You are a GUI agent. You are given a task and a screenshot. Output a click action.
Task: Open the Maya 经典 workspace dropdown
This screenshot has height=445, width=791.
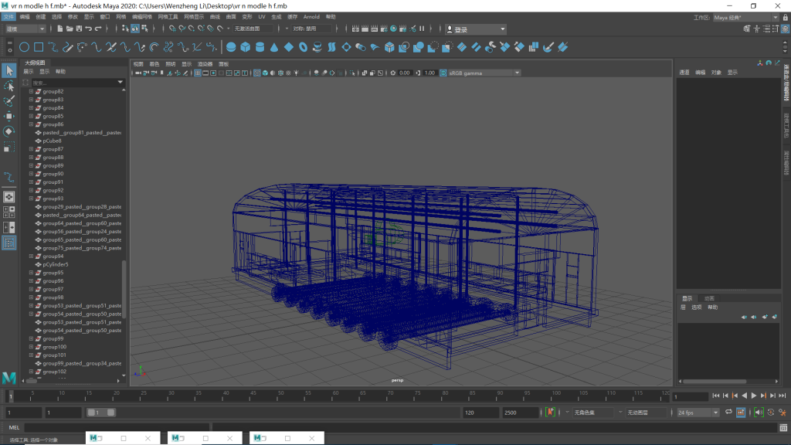click(x=745, y=18)
